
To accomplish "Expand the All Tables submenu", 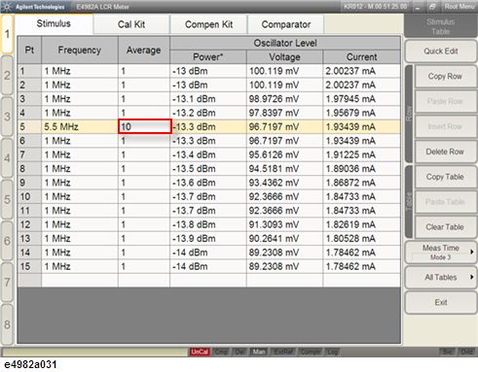I will (x=441, y=277).
